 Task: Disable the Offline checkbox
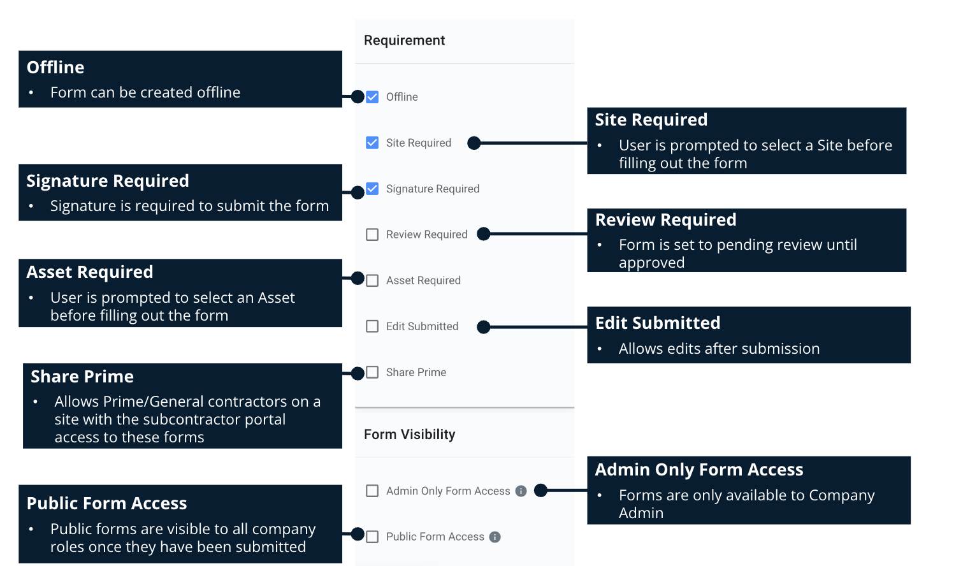[x=372, y=96]
